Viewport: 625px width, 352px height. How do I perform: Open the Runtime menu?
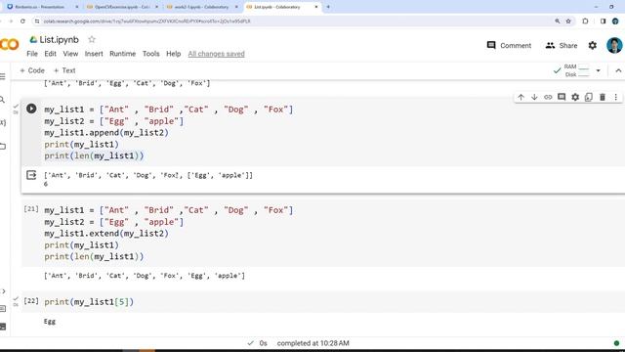click(x=123, y=54)
